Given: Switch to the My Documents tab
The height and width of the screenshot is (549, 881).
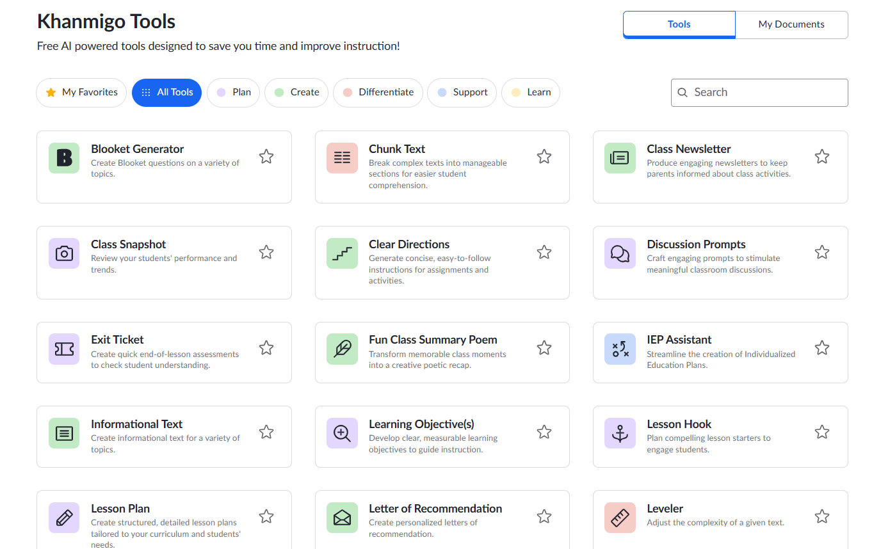Looking at the screenshot, I should point(791,24).
